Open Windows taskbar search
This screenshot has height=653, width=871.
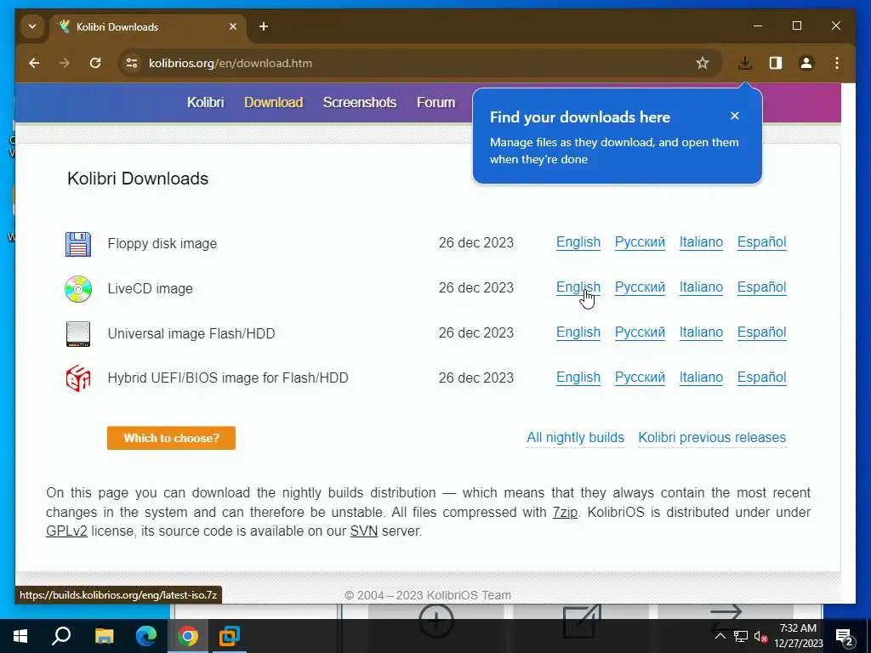click(x=61, y=636)
